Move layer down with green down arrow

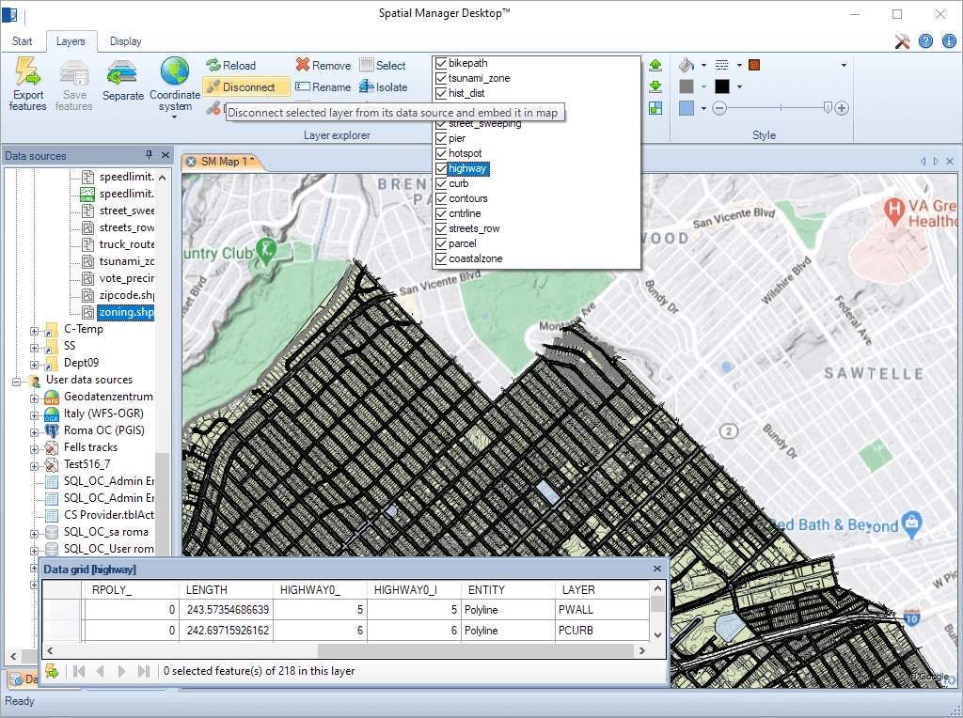click(655, 86)
